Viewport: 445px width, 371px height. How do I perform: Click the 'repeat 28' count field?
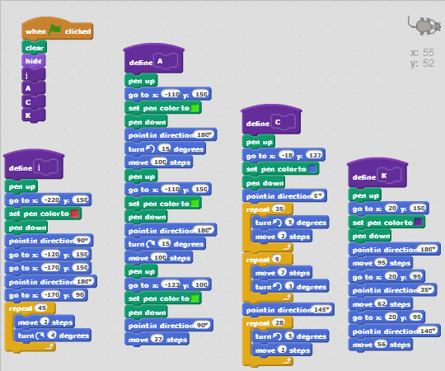click(x=279, y=322)
